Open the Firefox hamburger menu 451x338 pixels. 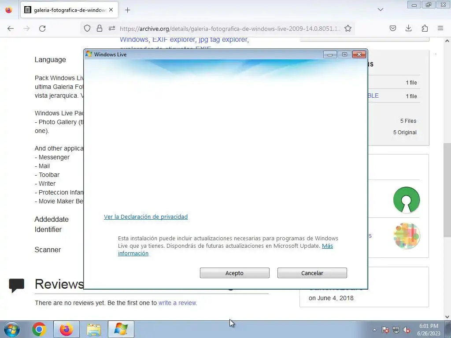tap(440, 28)
